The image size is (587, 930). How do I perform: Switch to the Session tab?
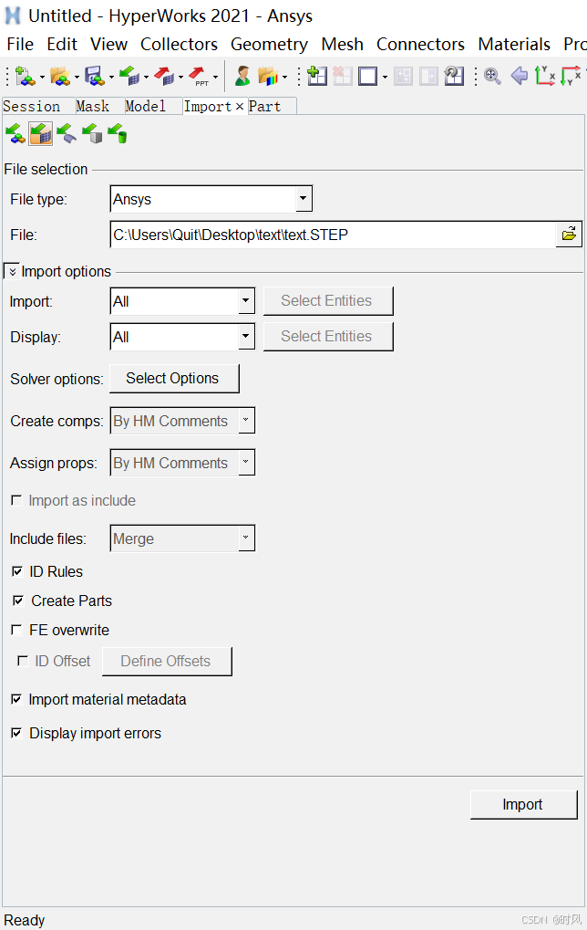point(32,106)
